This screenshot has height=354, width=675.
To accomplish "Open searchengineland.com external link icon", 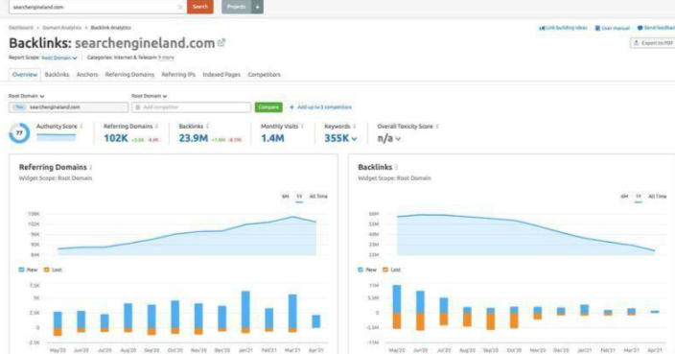I will (x=221, y=42).
